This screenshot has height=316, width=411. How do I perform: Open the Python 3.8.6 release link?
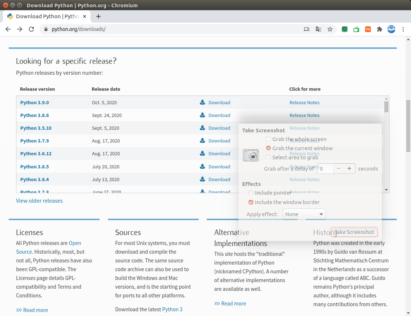(35, 115)
